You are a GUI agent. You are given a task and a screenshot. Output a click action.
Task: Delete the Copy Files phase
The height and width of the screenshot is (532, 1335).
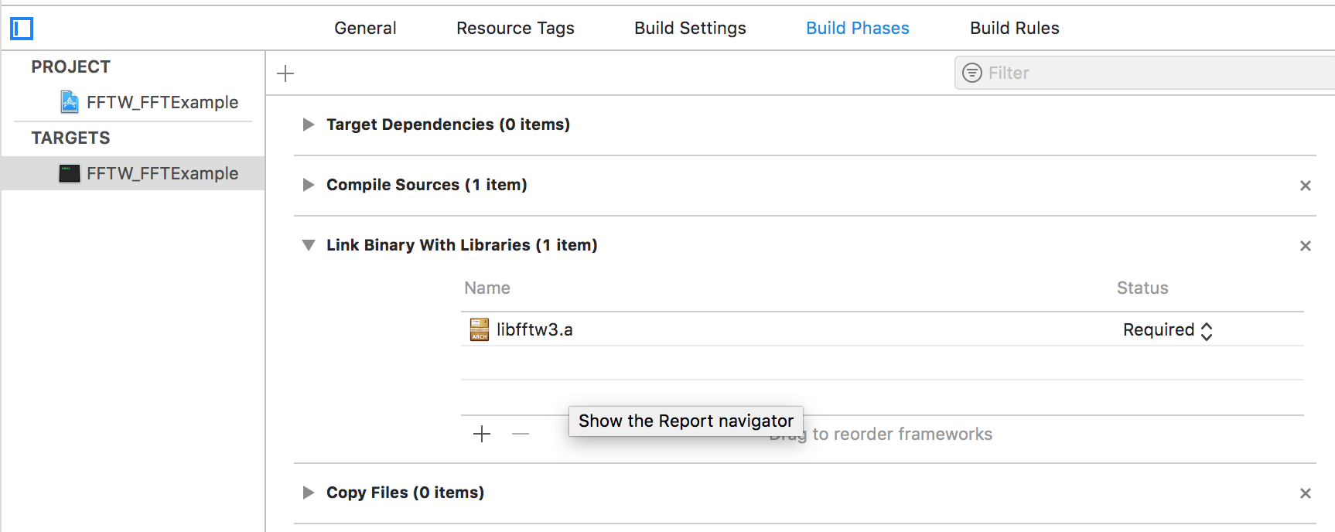pos(1306,493)
